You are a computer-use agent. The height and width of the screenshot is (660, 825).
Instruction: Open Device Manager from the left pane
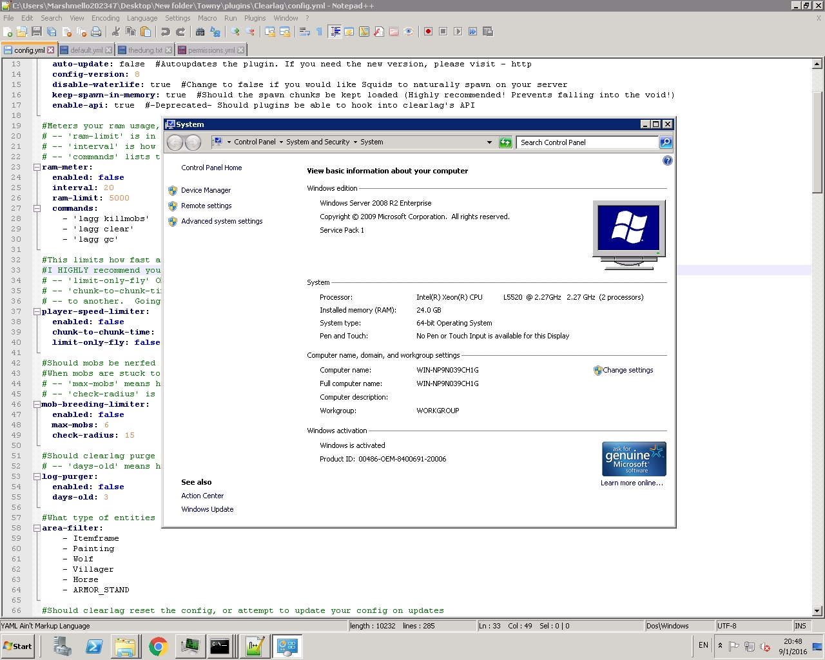point(206,190)
